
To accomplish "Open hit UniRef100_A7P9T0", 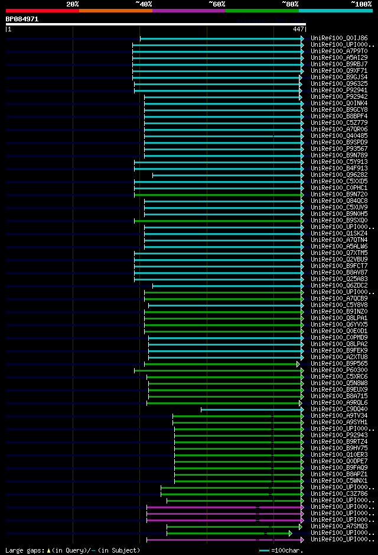I will pyautogui.click(x=339, y=51).
